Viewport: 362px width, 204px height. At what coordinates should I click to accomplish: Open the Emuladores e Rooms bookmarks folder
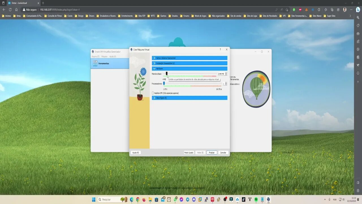[106, 16]
